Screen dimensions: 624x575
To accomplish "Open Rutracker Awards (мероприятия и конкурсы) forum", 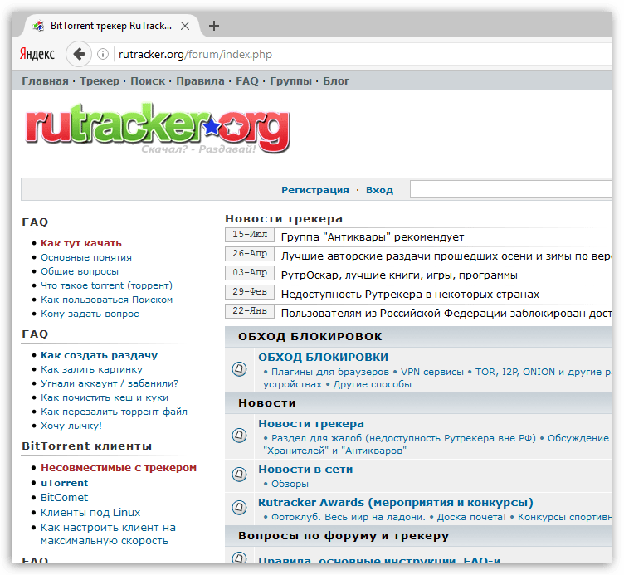I will pos(396,503).
